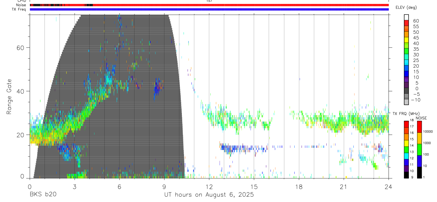Image resolution: width=437 pixels, height=202 pixels.
Task: Click the NOISE colorbar tick label '1000'
Action: tap(428, 143)
